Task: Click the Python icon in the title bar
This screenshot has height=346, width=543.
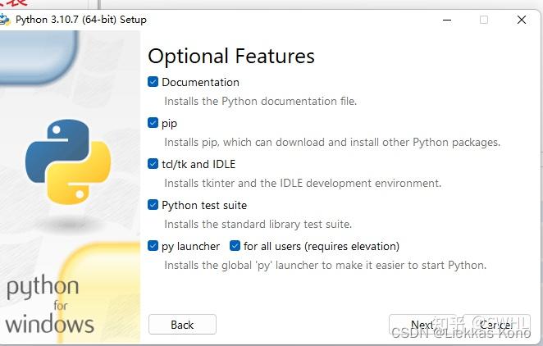Action: [x=7, y=19]
